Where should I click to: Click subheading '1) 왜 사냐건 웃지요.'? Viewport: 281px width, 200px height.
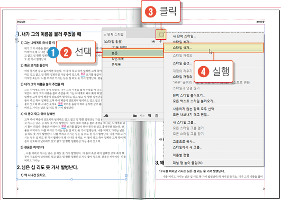33,175
